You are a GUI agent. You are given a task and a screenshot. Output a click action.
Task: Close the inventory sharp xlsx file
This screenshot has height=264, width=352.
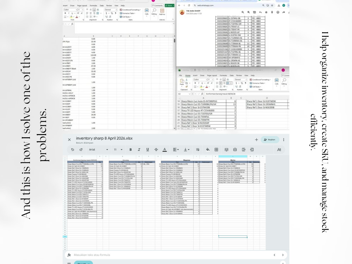tap(69, 140)
